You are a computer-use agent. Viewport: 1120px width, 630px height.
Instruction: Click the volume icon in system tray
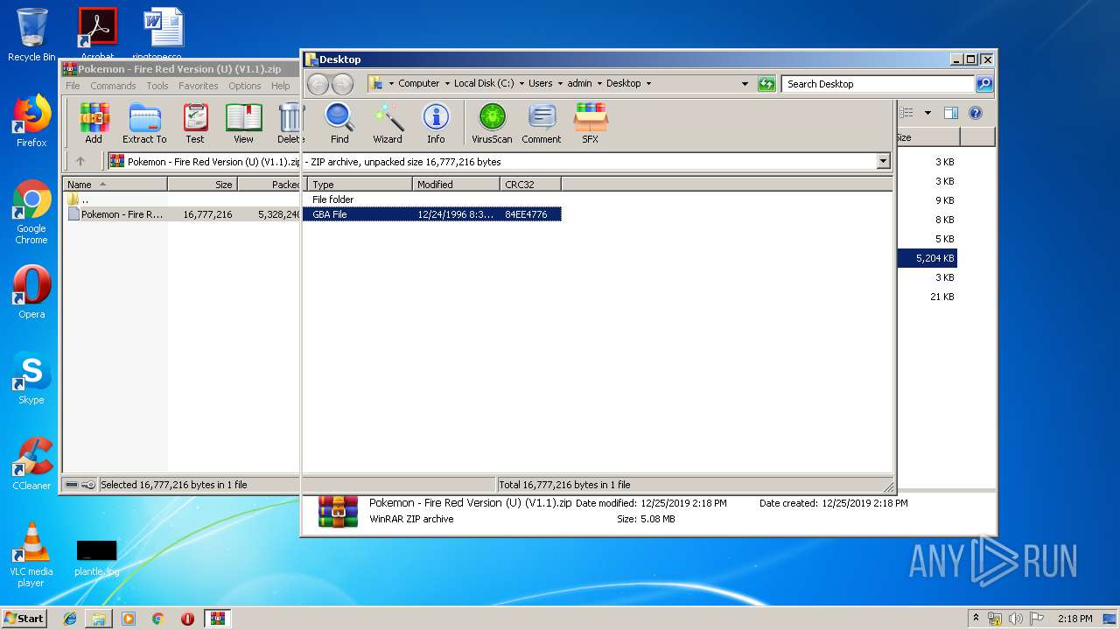click(1016, 619)
